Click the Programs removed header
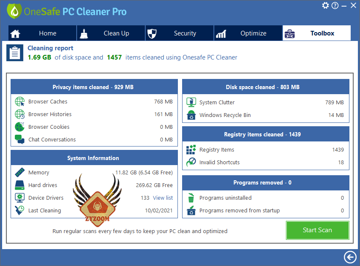The image size is (360, 266). 266,182
